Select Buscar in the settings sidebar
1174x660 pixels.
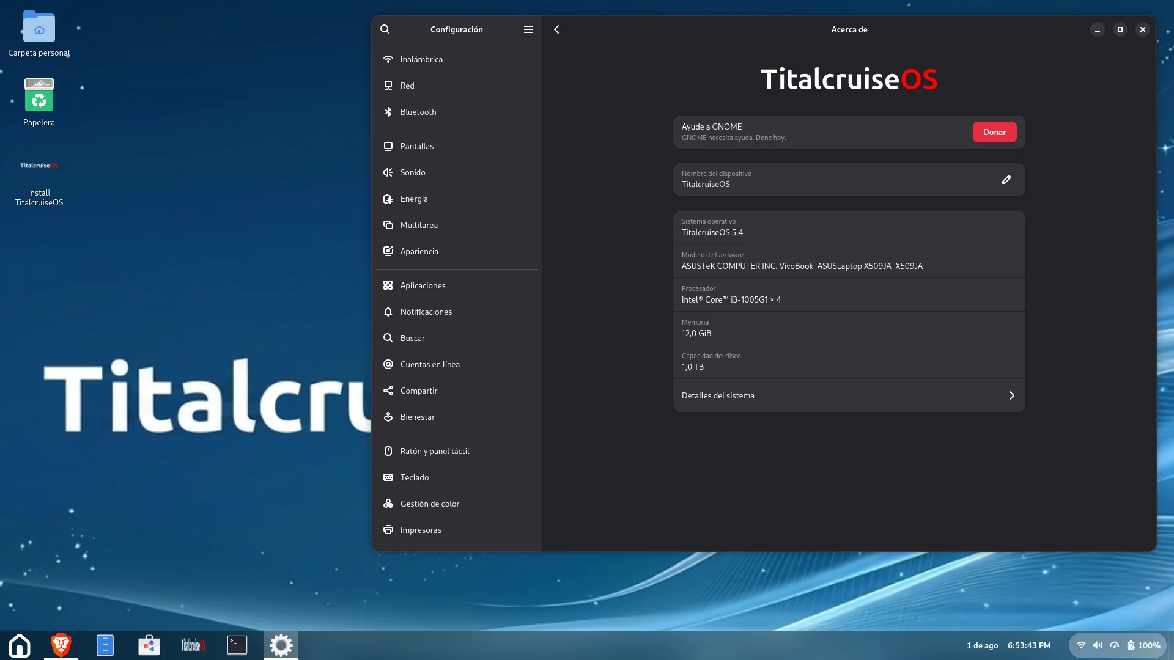(457, 338)
